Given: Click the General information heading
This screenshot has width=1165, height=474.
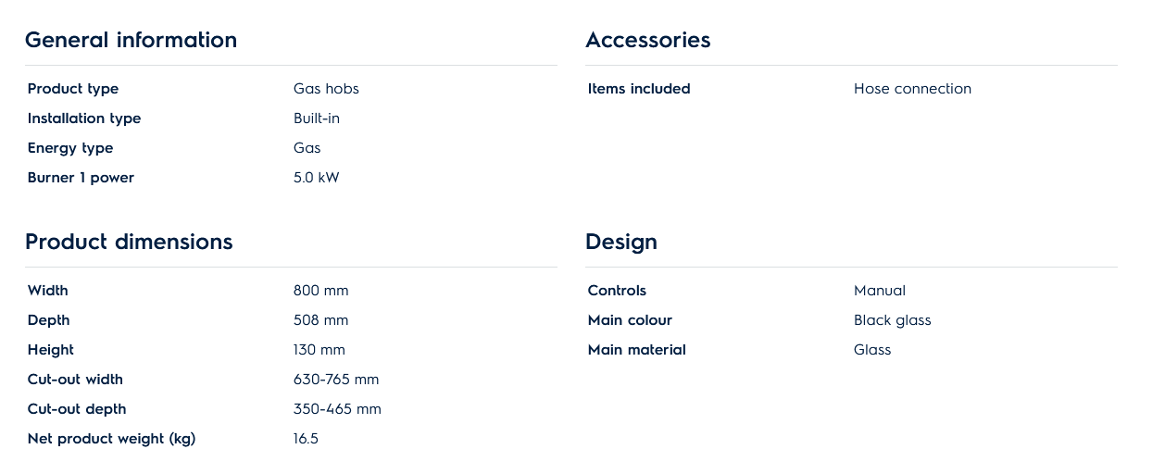Looking at the screenshot, I should (x=131, y=40).
